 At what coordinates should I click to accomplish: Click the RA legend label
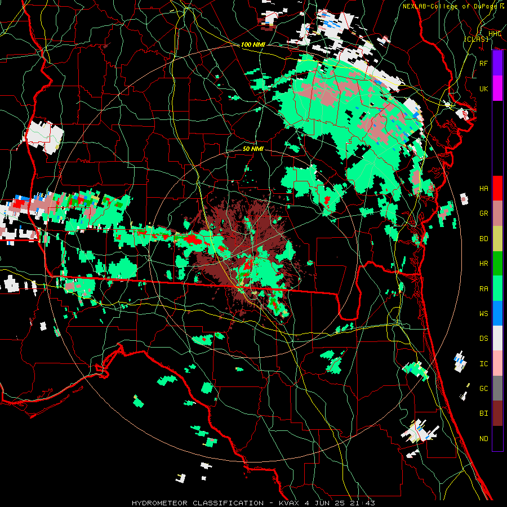[x=483, y=289]
